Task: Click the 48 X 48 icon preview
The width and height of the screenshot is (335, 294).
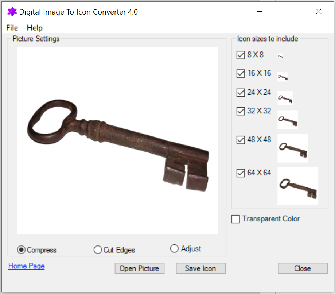Action: 293,148
